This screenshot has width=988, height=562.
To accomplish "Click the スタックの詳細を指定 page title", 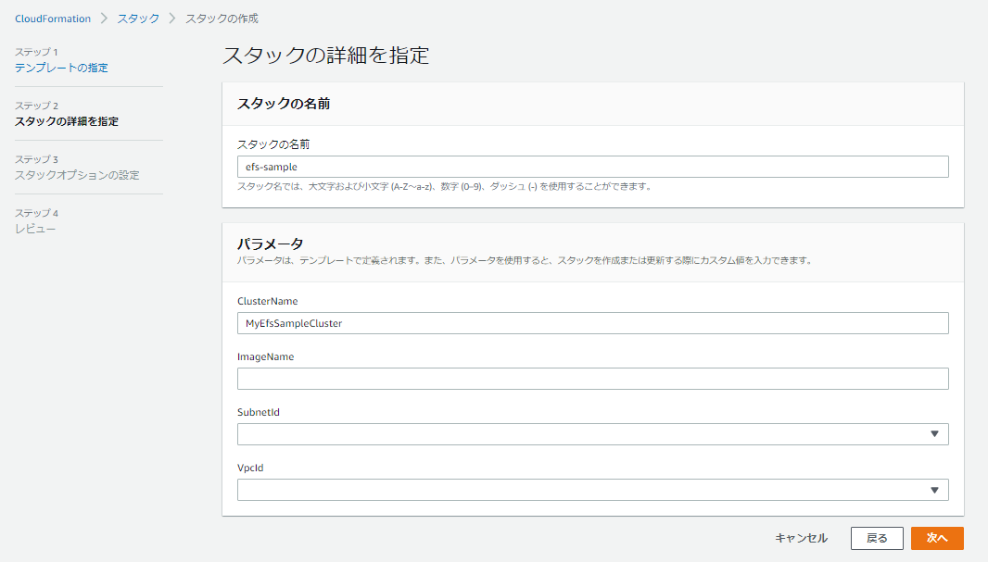I will [x=325, y=56].
